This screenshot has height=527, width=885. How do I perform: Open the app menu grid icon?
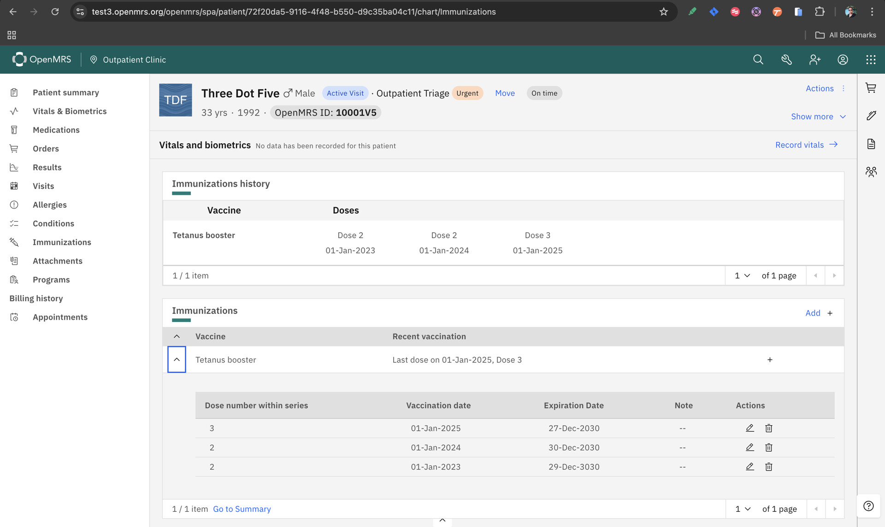coord(870,59)
